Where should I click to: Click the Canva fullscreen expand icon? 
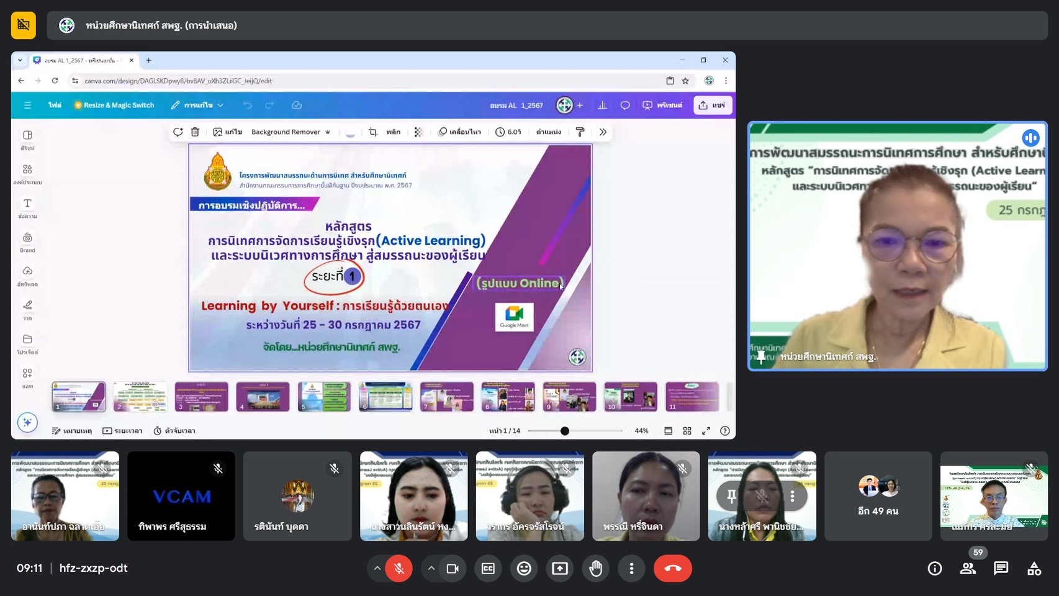(706, 431)
